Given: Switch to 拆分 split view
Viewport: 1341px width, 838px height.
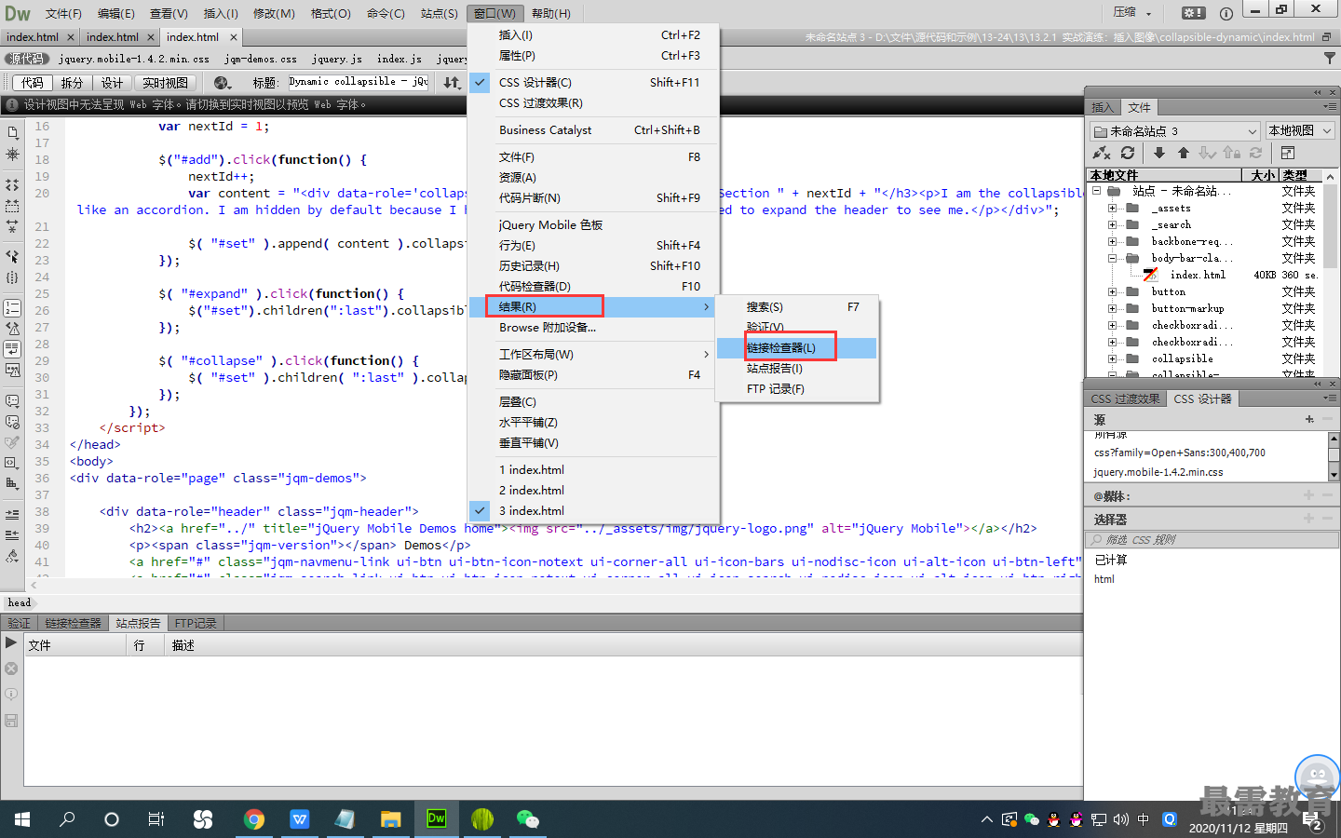Looking at the screenshot, I should [x=72, y=83].
